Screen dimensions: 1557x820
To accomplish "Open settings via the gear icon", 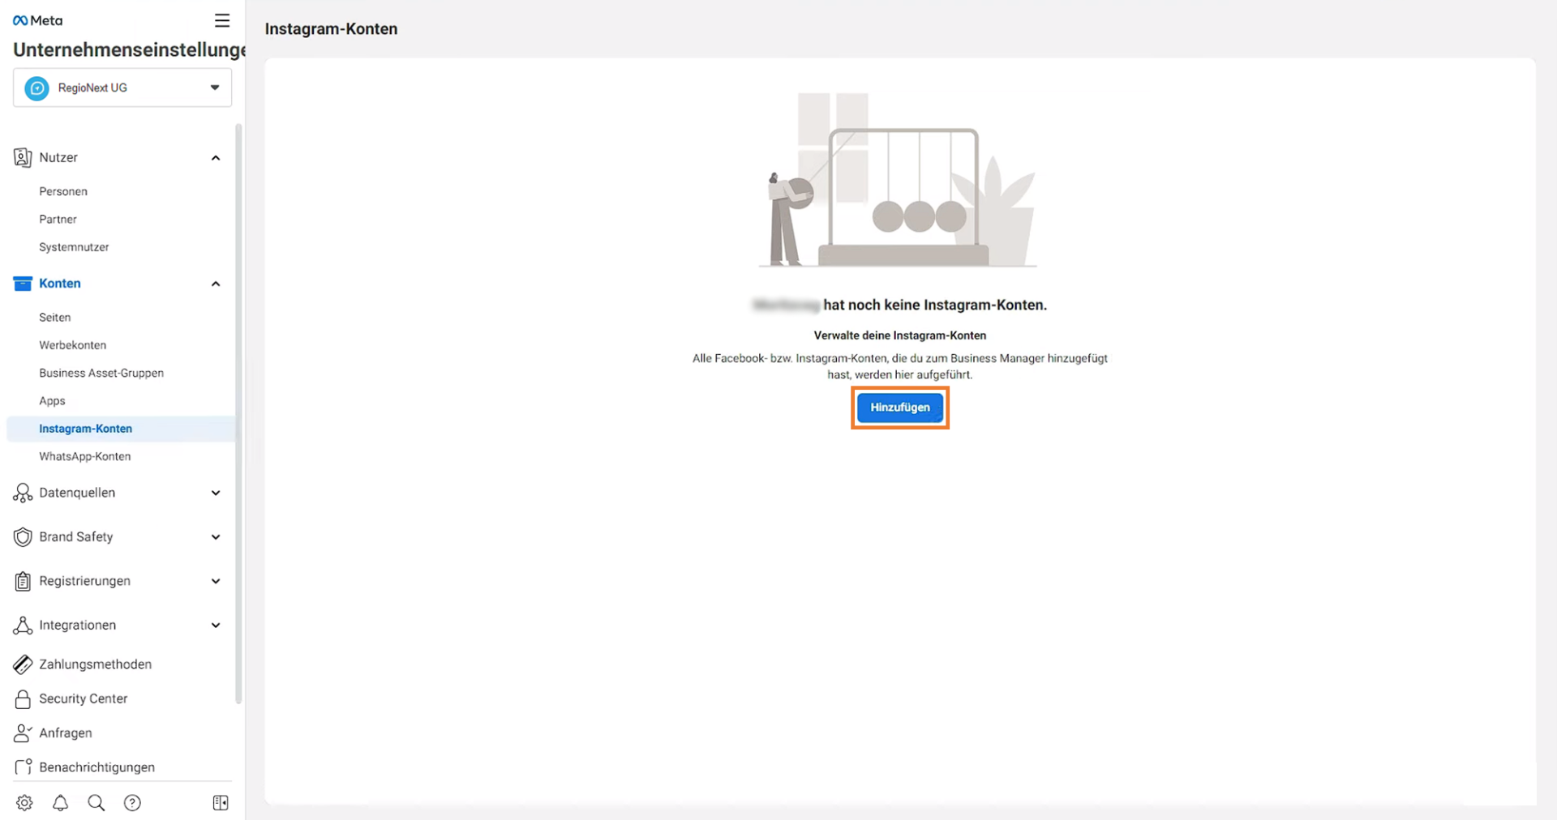I will tap(24, 803).
